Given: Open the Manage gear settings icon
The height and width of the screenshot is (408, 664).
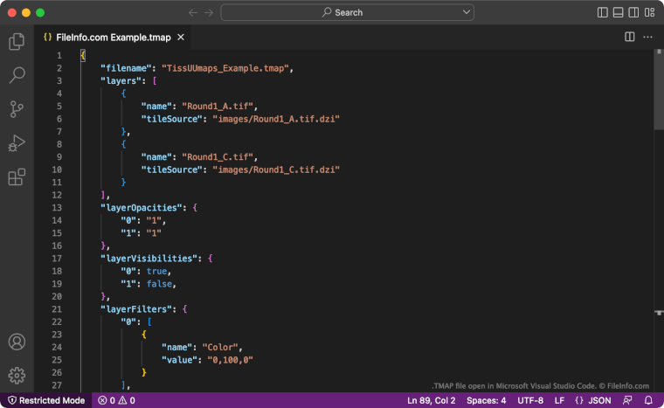Looking at the screenshot, I should (x=16, y=376).
